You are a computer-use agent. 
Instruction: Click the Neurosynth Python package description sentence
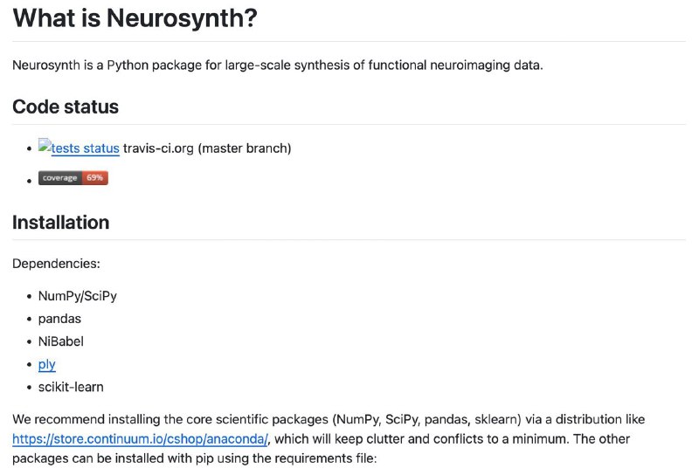(x=278, y=65)
